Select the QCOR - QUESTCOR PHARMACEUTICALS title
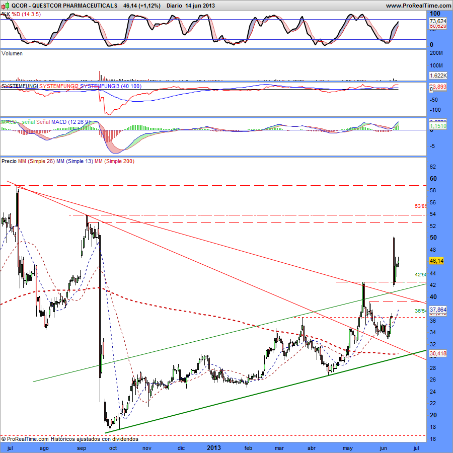 point(64,6)
